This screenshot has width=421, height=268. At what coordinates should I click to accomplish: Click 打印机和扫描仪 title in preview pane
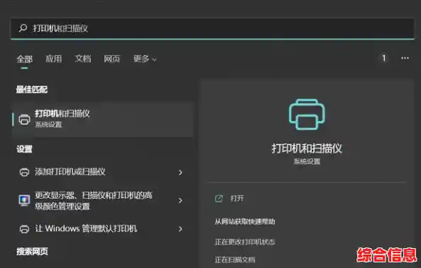307,148
